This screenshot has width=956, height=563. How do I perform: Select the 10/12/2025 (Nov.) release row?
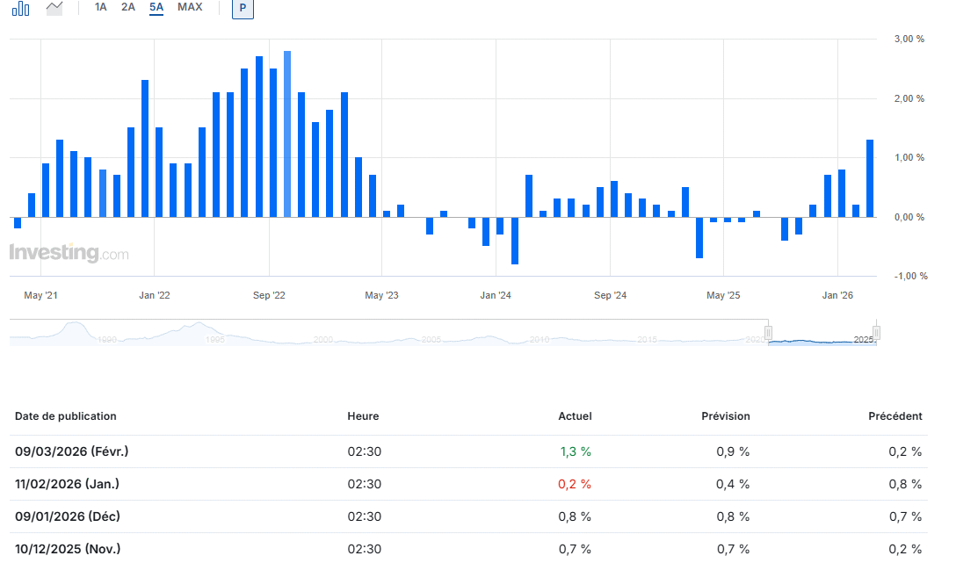click(x=68, y=549)
